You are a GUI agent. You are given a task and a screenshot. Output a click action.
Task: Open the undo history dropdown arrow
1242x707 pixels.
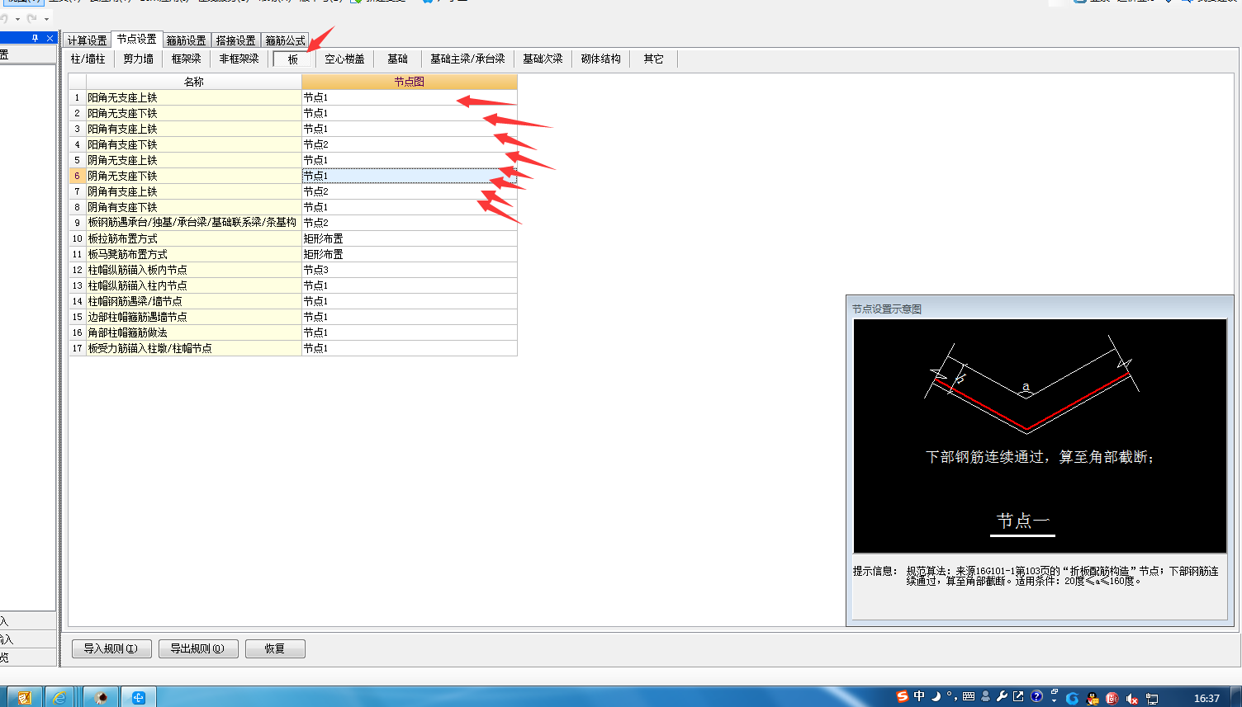(x=17, y=19)
